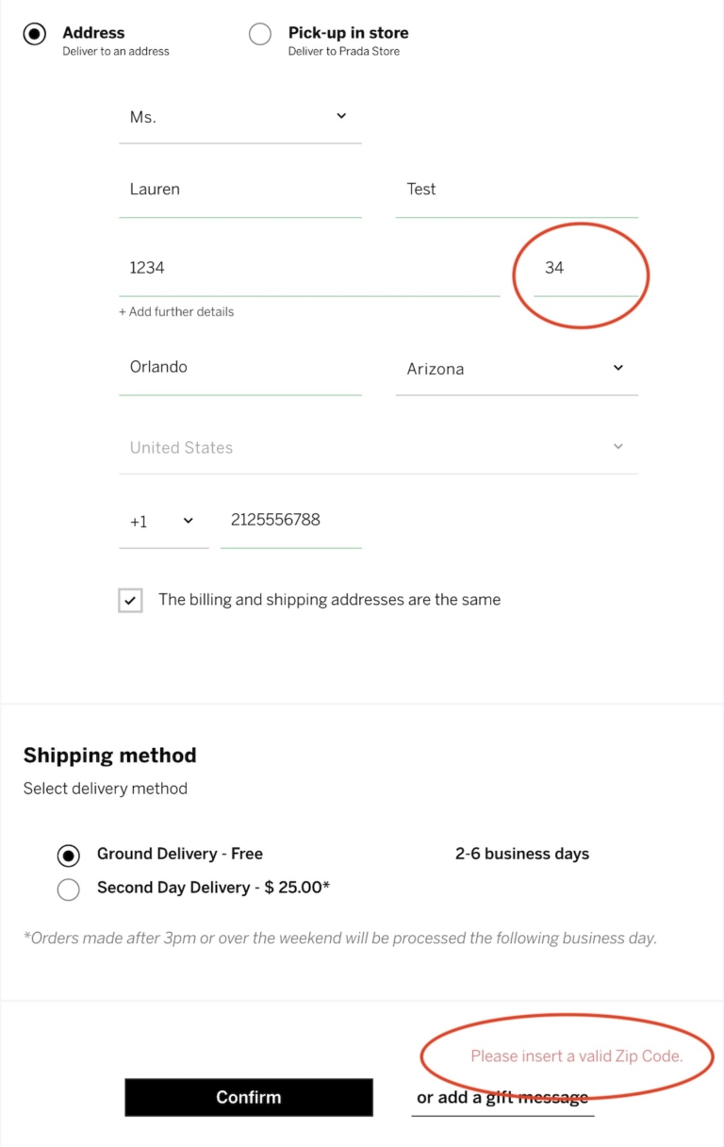724x1147 pixels.
Task: Select the last name field showing Test
Action: (x=517, y=190)
